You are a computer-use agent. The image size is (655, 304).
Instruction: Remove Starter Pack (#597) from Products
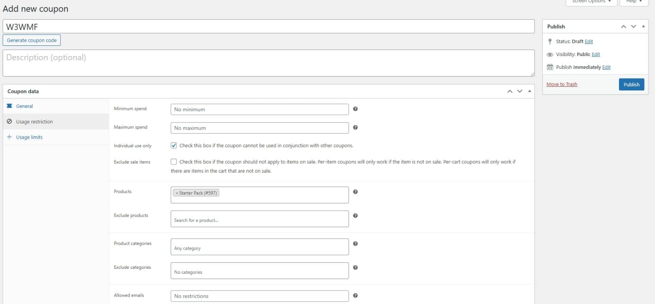pos(177,193)
